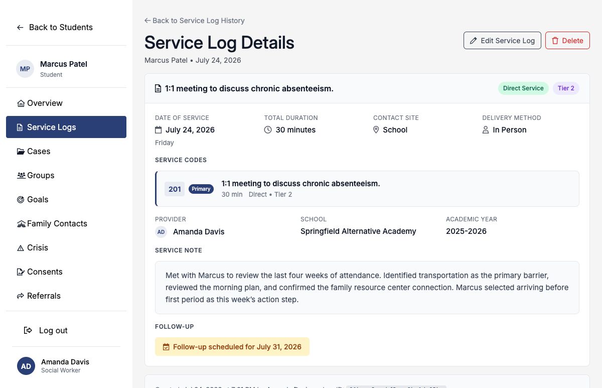Open the Goals section
The width and height of the screenshot is (602, 388).
[66, 200]
